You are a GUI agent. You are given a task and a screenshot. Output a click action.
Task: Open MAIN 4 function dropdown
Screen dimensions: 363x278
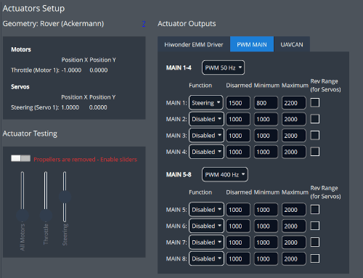pos(206,152)
